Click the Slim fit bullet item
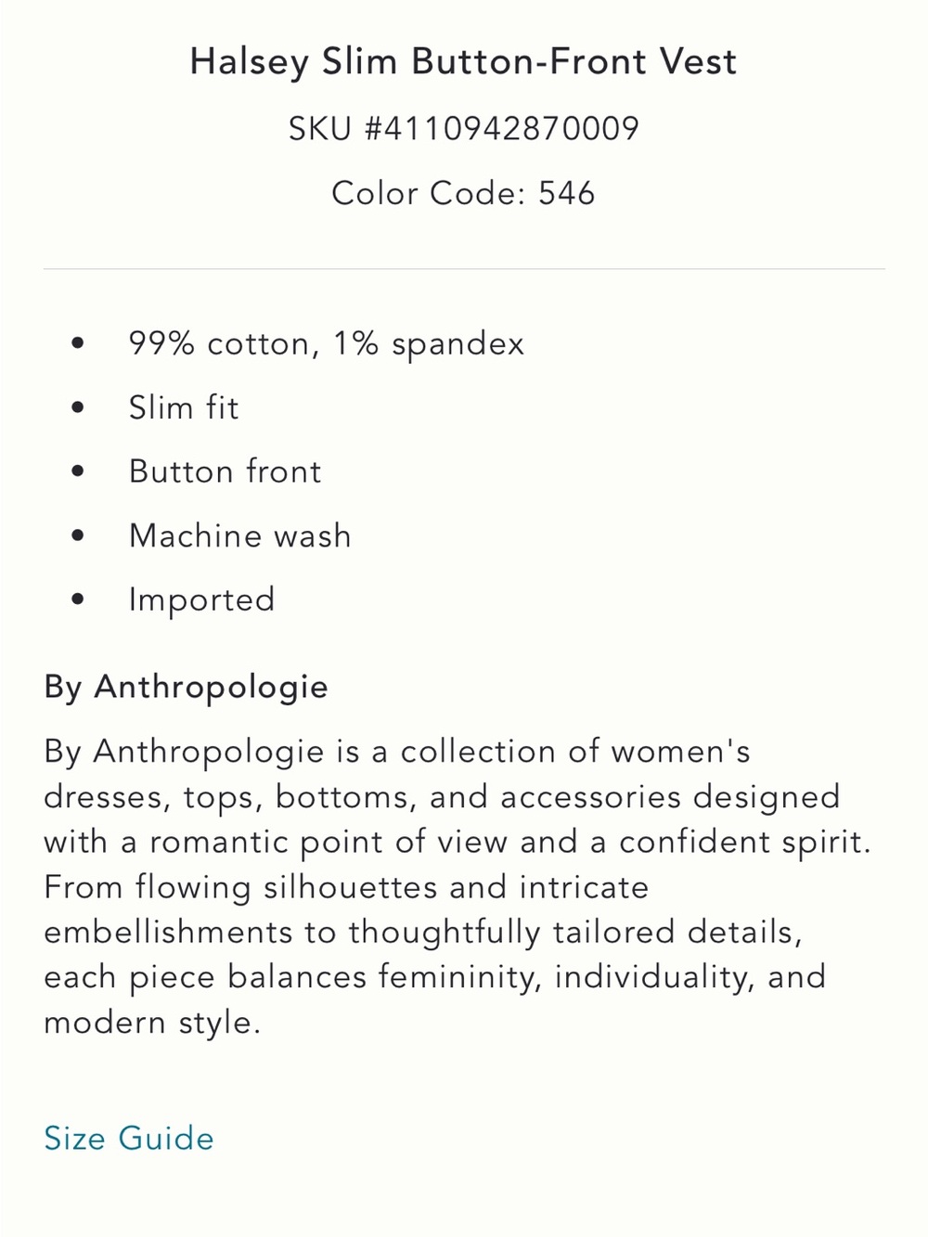Image resolution: width=928 pixels, height=1237 pixels. (183, 407)
